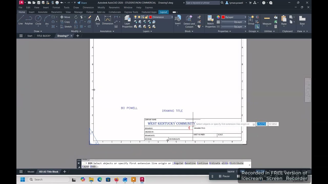Expand the Layers panel
This screenshot has height=184, width=328.
[147, 31]
